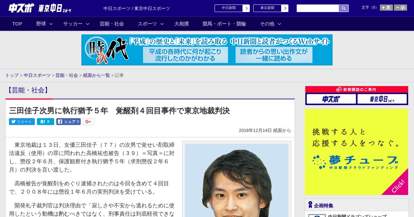The height and width of the screenshot is (217, 414).
Task: Click 紙面から一覧 breadcrumb link
Action: tap(96, 75)
